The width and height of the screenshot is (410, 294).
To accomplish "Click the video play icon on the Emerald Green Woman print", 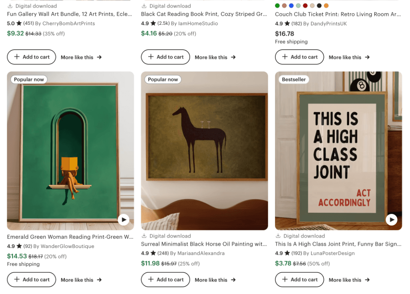I will 123,220.
